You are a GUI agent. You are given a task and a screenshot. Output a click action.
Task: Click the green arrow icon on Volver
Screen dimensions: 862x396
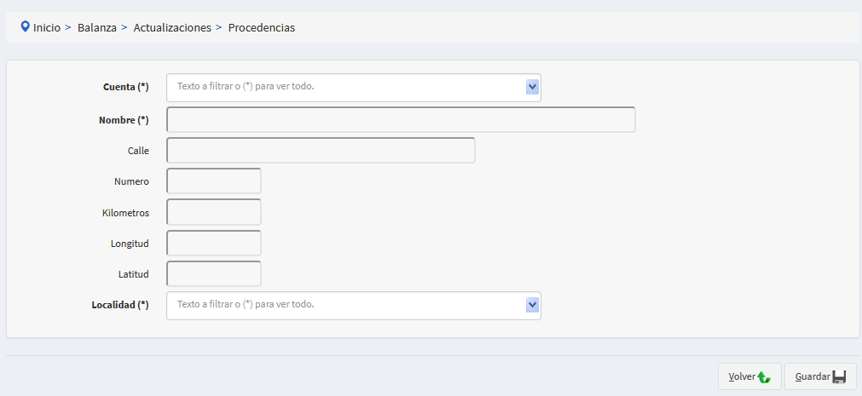pyautogui.click(x=763, y=376)
